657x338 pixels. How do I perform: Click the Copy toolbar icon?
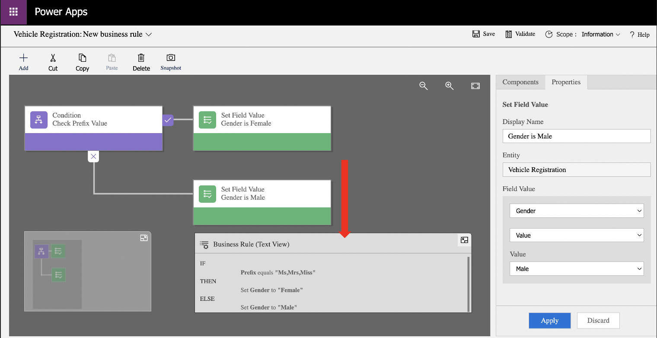click(82, 58)
